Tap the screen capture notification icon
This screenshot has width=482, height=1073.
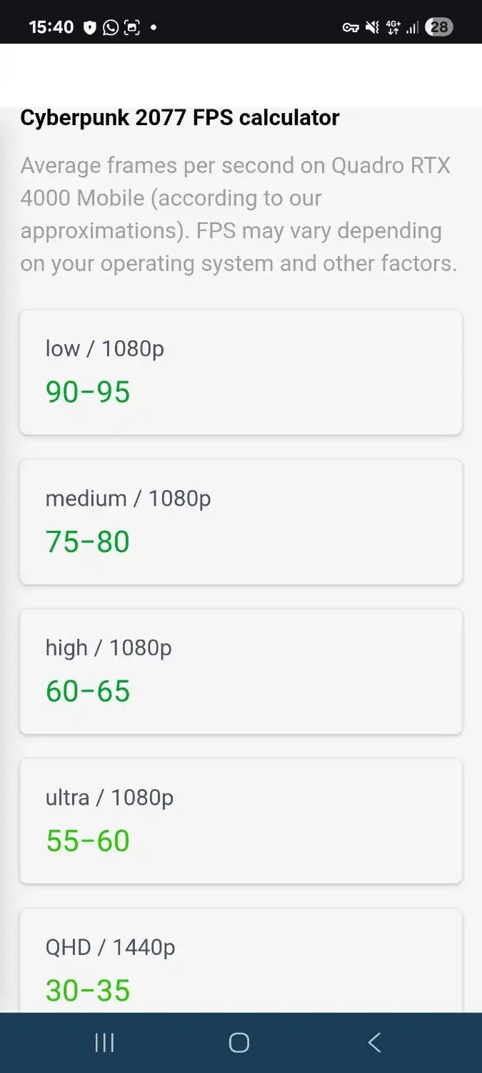(x=132, y=27)
